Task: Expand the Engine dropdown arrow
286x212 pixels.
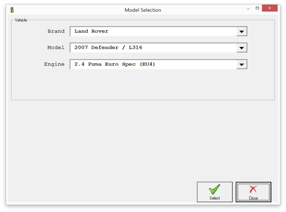Action: (x=242, y=65)
